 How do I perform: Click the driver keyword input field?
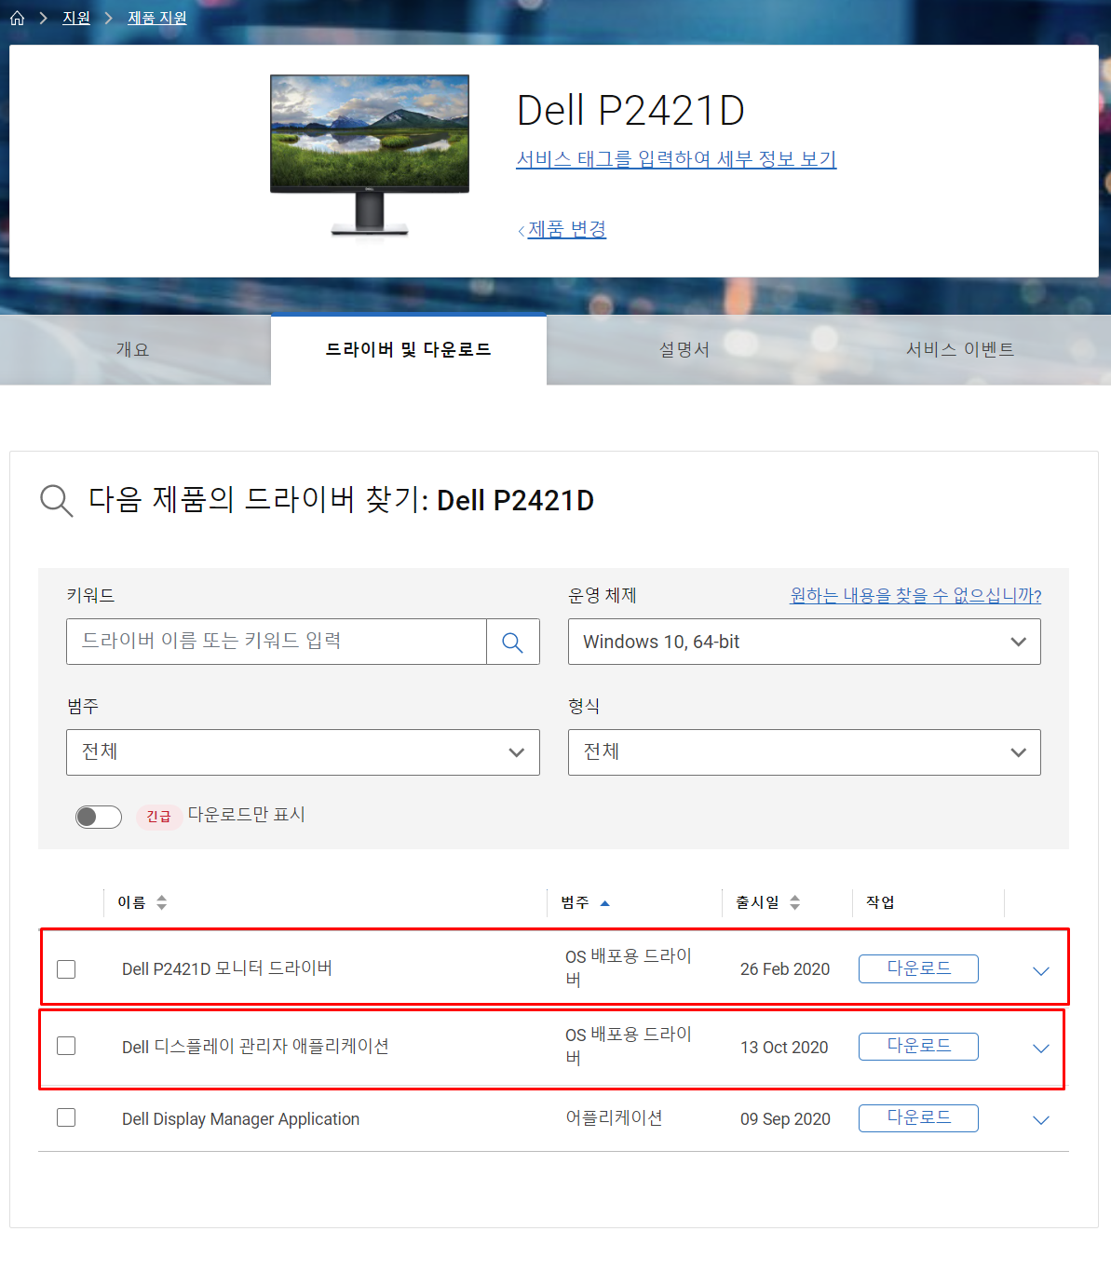[277, 642]
